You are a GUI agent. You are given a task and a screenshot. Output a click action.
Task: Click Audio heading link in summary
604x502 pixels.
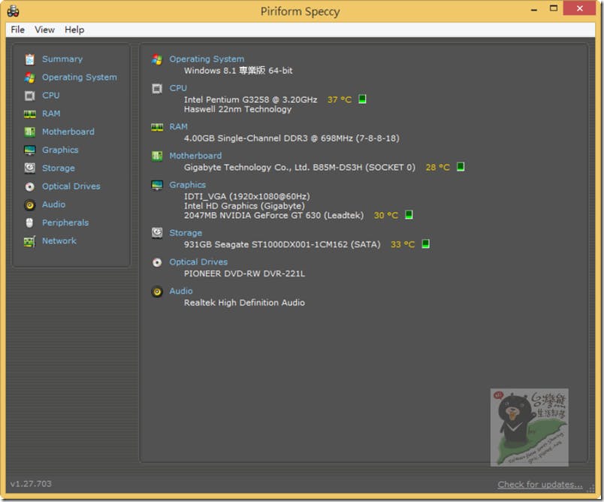[x=181, y=292]
